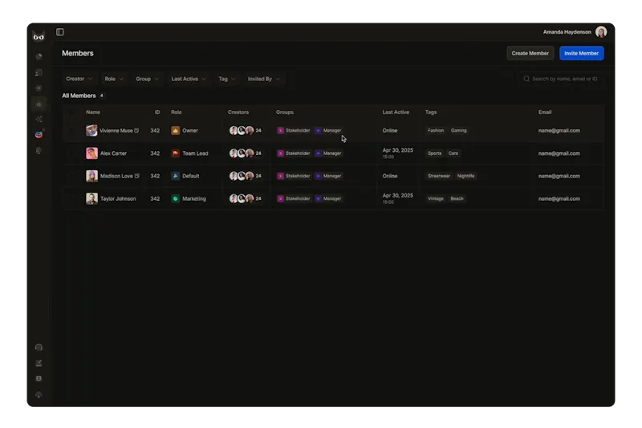Click the Sports tag
This screenshot has width=642, height=428.
coord(434,153)
